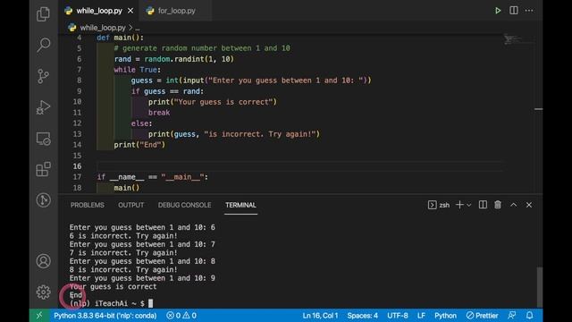This screenshot has height=322, width=572.
Task: Open the editor More Actions ellipsis menu
Action: point(529,11)
